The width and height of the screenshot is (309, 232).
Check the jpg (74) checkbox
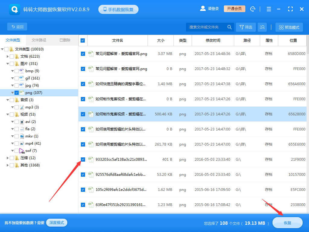coord(17,85)
